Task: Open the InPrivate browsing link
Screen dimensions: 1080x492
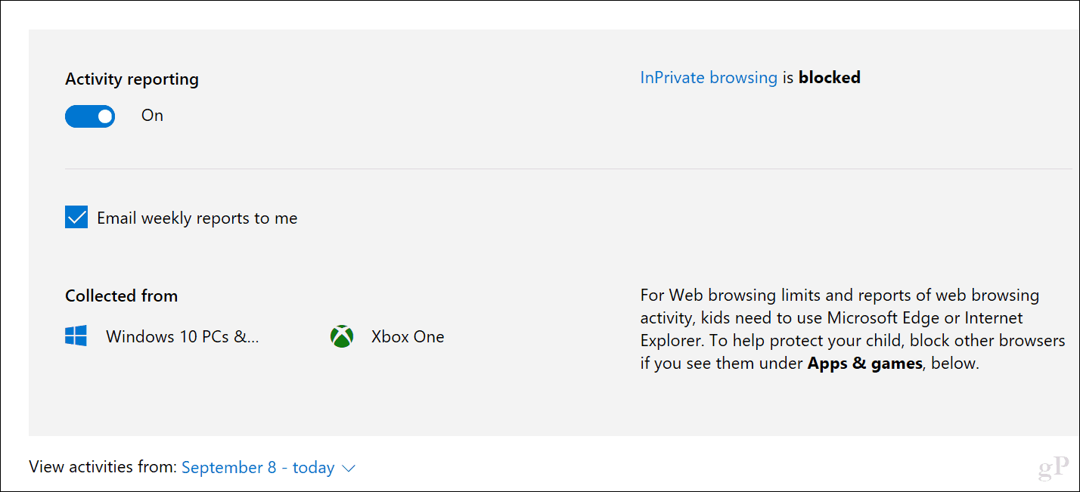Action: click(709, 77)
